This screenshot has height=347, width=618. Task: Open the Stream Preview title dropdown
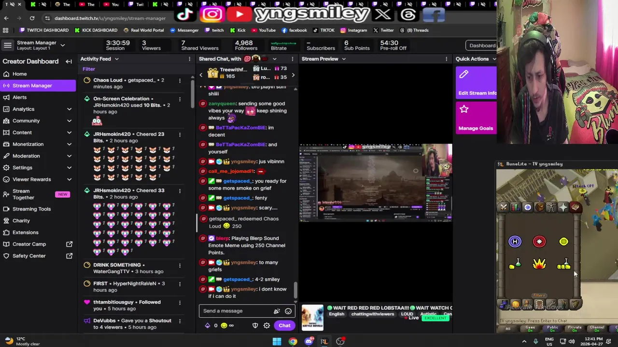[x=343, y=59]
